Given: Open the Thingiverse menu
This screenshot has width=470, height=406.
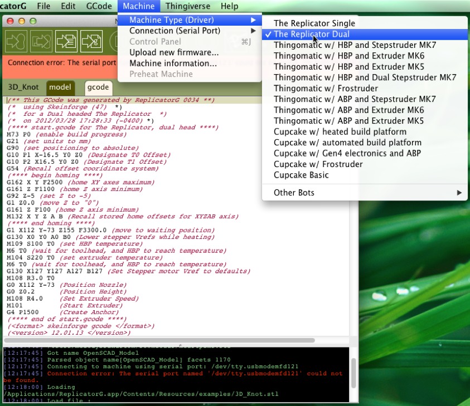Looking at the screenshot, I should pyautogui.click(x=188, y=6).
